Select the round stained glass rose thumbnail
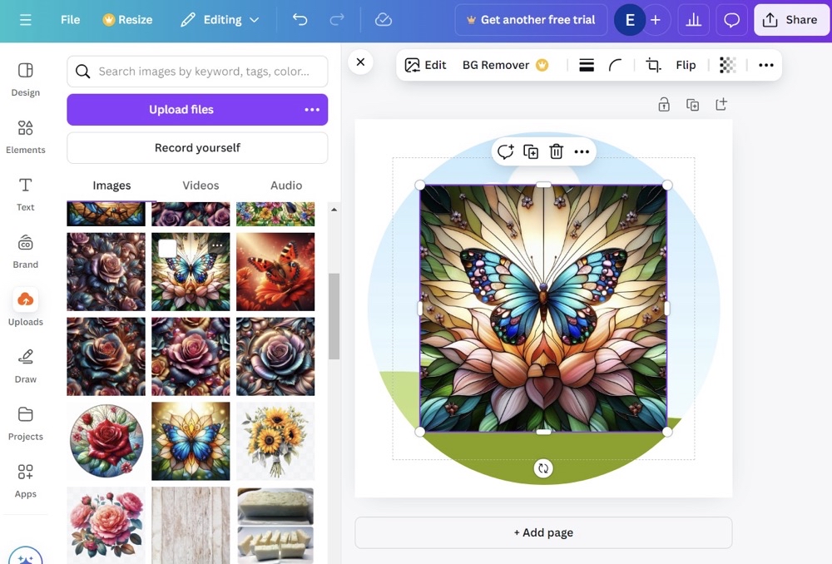Screen dimensions: 832x564 coord(106,441)
